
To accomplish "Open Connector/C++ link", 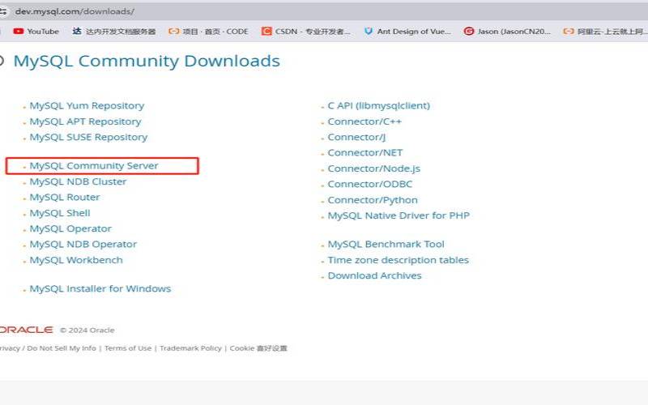I will pos(364,122).
